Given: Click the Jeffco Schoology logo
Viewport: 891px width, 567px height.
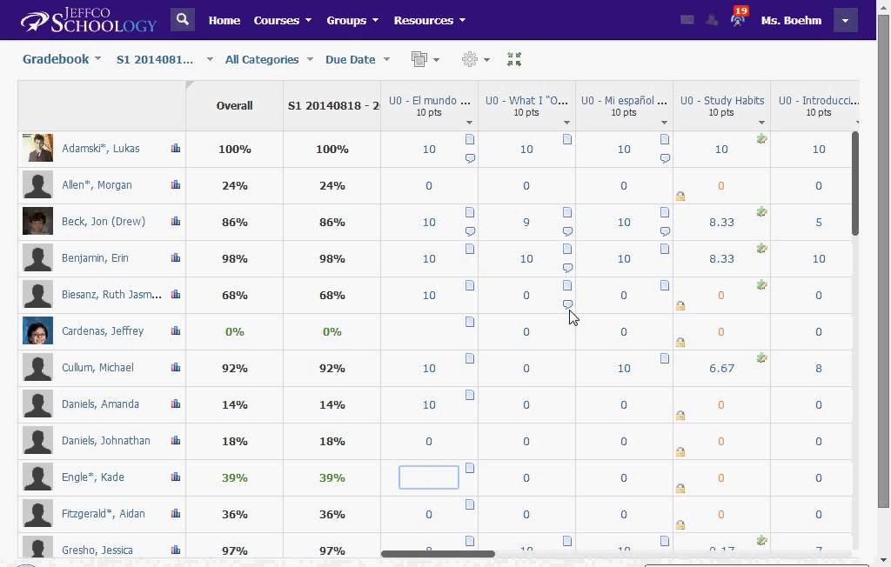Looking at the screenshot, I should (x=89, y=21).
